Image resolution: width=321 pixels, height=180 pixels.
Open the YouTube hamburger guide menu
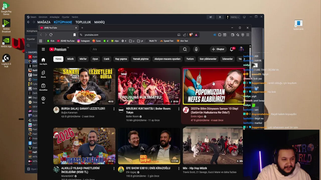43,49
